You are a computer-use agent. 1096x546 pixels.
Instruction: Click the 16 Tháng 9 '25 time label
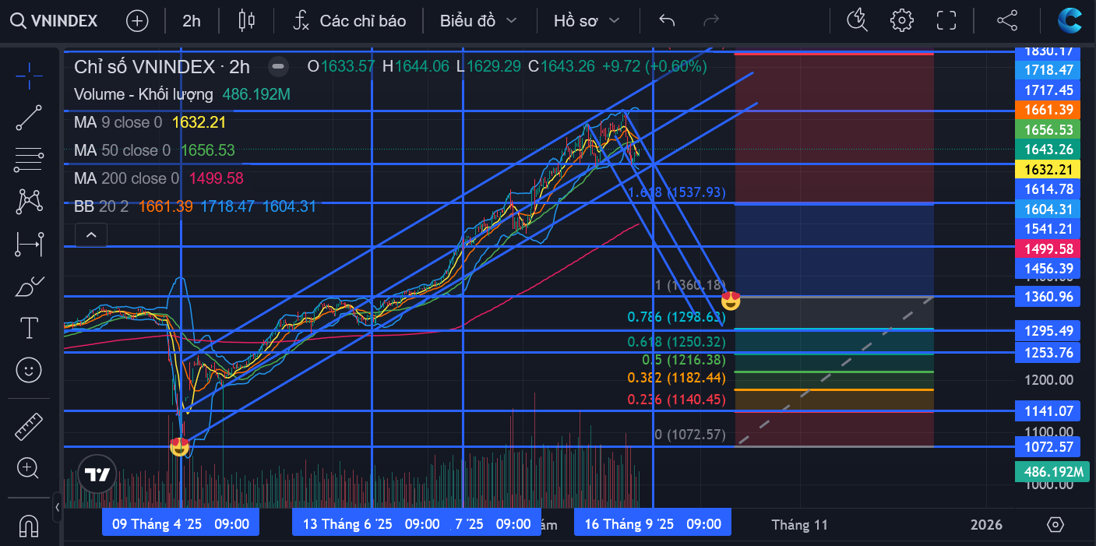[653, 524]
